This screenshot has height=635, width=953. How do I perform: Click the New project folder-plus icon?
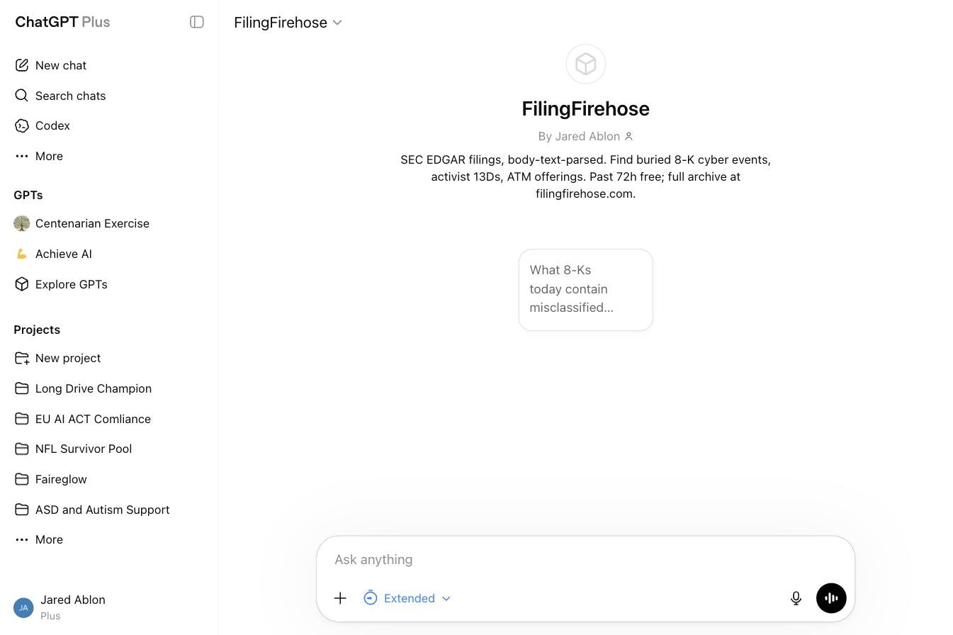pos(22,358)
